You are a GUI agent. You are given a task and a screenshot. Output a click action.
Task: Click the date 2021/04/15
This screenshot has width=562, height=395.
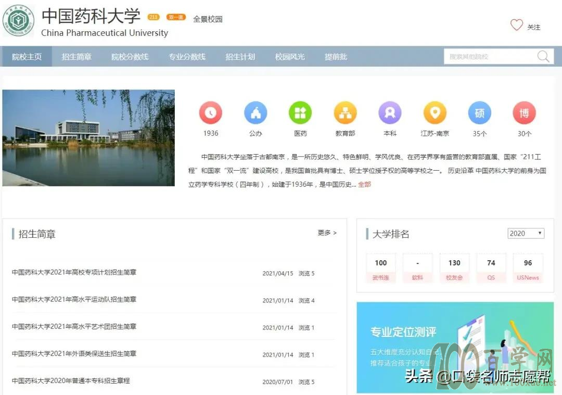(278, 274)
